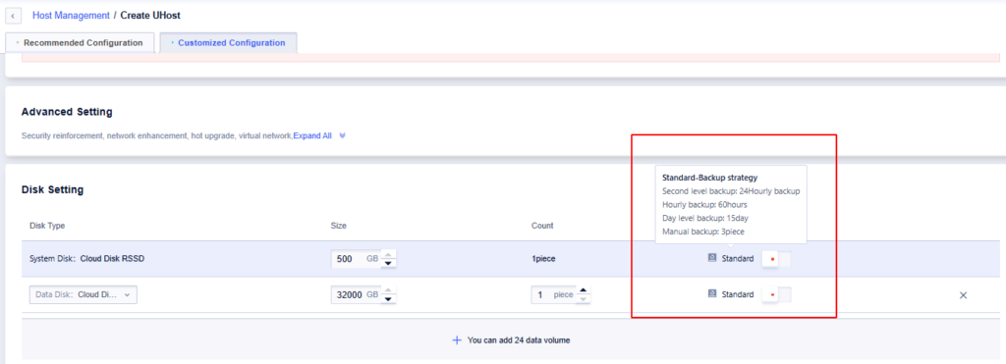Click Data Disk Standard backup icon
This screenshot has width=1006, height=364.
coord(711,294)
